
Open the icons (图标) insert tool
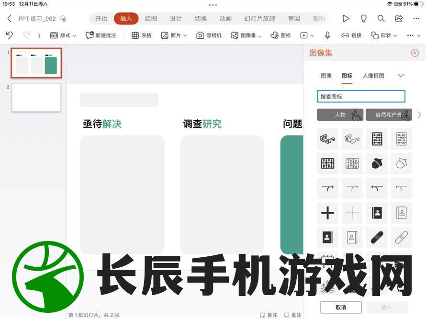click(x=280, y=35)
